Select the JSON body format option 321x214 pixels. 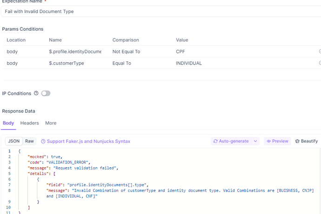coord(14,141)
